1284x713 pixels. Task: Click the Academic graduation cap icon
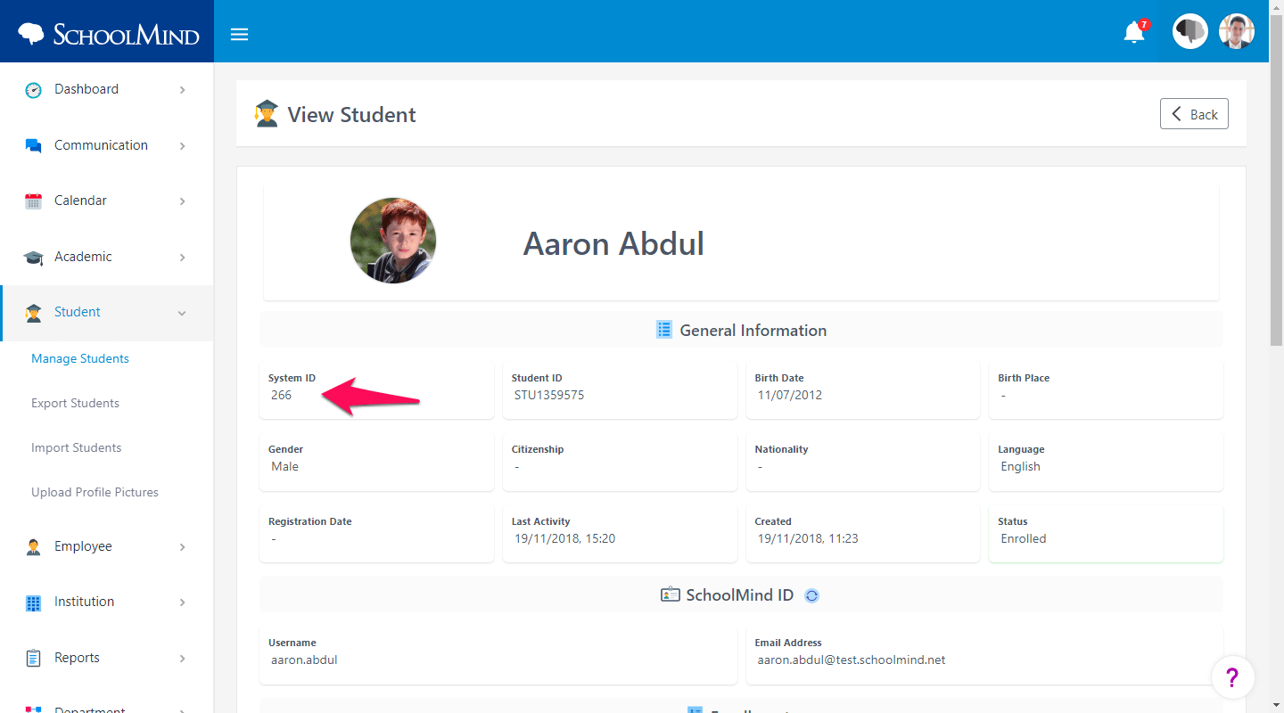33,258
